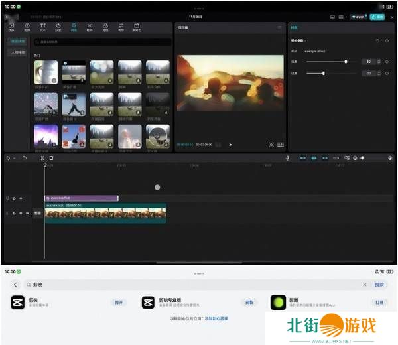Click the Export button at top right
This screenshot has width=398, height=345.
[377, 17]
